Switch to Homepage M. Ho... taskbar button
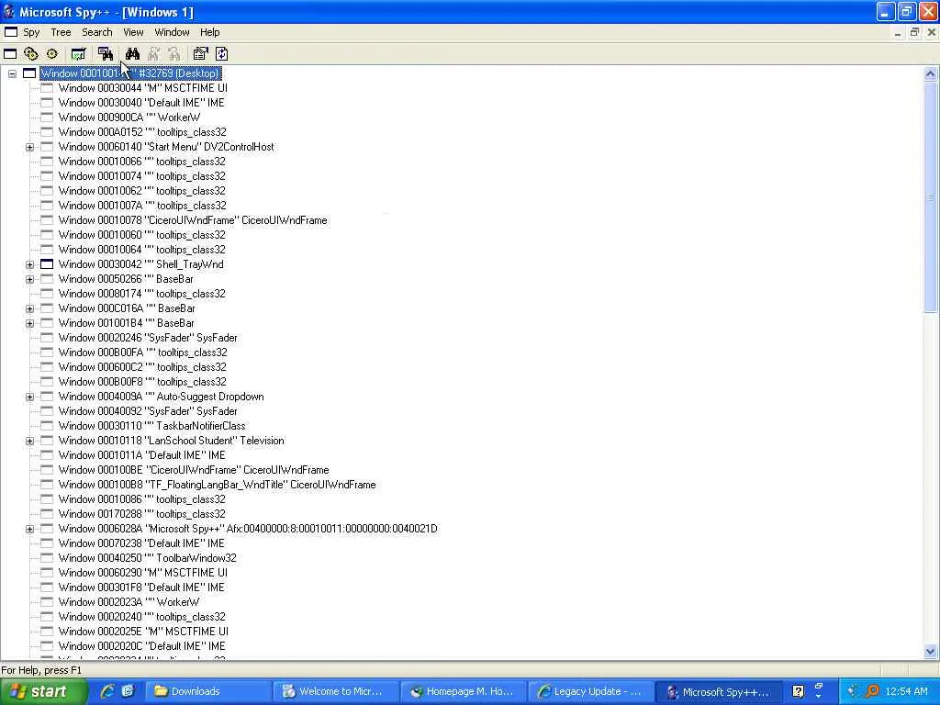Viewport: 940px width, 705px height. (x=462, y=691)
